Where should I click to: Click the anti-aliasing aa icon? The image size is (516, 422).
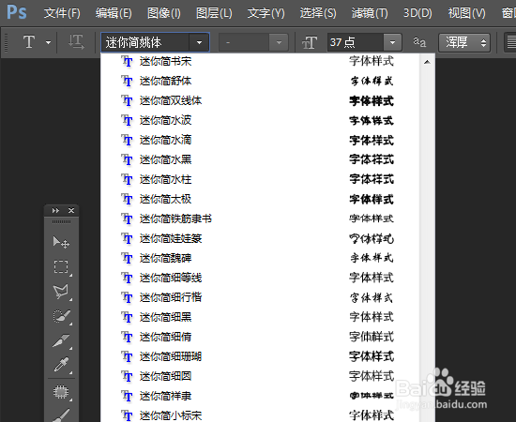[x=419, y=42]
